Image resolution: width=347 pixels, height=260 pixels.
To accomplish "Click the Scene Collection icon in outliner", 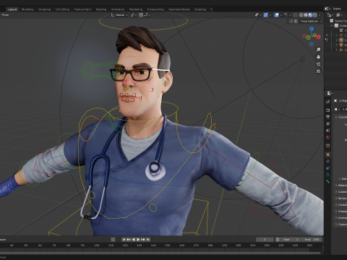I will pyautogui.click(x=332, y=21).
